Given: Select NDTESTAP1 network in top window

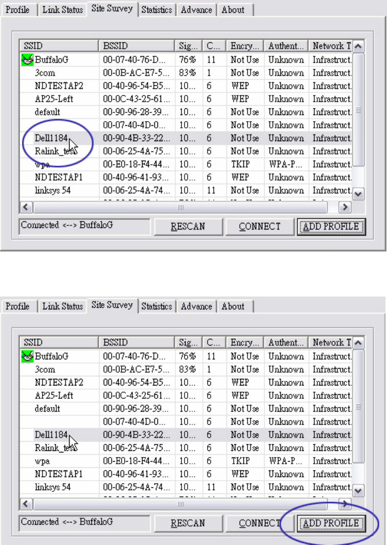Looking at the screenshot, I should pos(59,177).
